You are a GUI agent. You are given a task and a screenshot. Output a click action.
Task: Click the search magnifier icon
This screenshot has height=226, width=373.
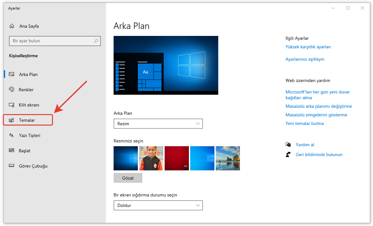(96, 41)
